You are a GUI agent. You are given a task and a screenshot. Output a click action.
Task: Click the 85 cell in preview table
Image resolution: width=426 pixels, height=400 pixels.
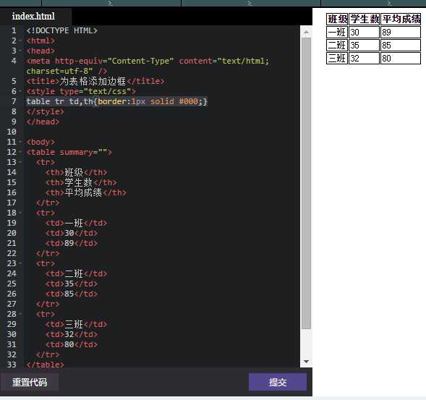401,45
